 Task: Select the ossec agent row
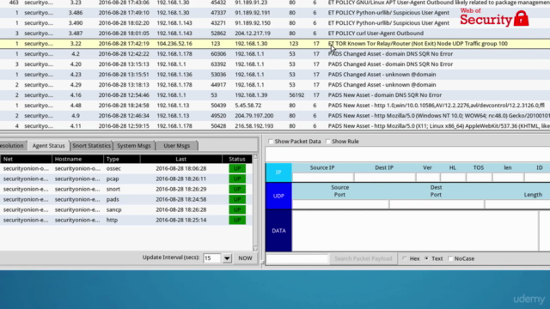coord(126,168)
